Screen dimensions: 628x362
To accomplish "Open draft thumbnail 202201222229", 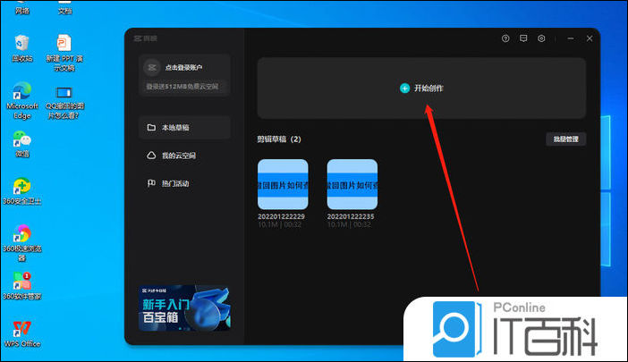I will tap(283, 184).
